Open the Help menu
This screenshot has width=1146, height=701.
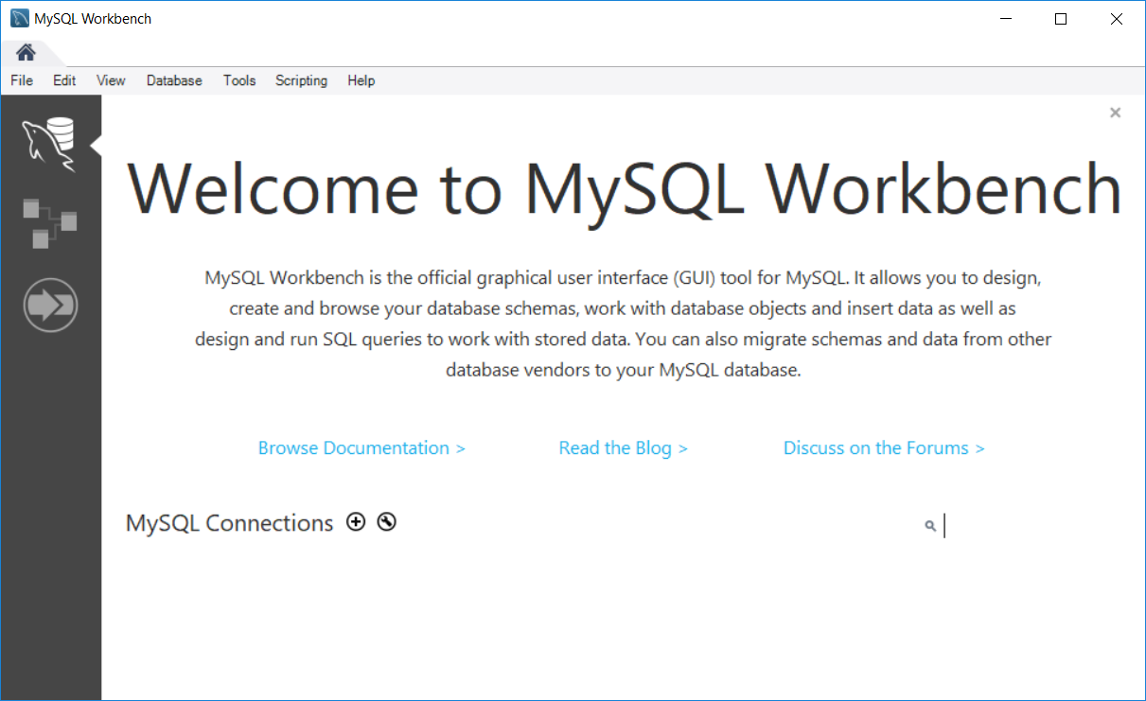[x=361, y=80]
